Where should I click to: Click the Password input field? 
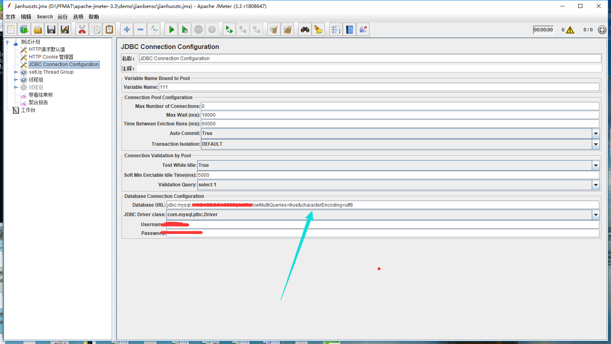[x=383, y=233]
